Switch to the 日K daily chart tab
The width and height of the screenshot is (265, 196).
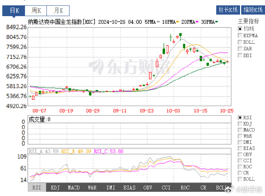pyautogui.click(x=14, y=11)
